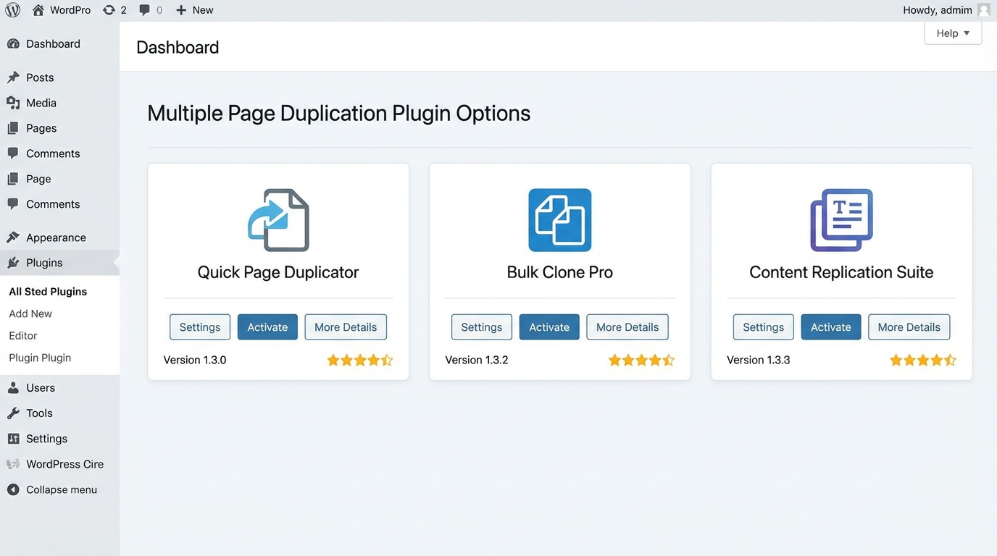Select the Content Replication Suite plugin icon

point(840,220)
